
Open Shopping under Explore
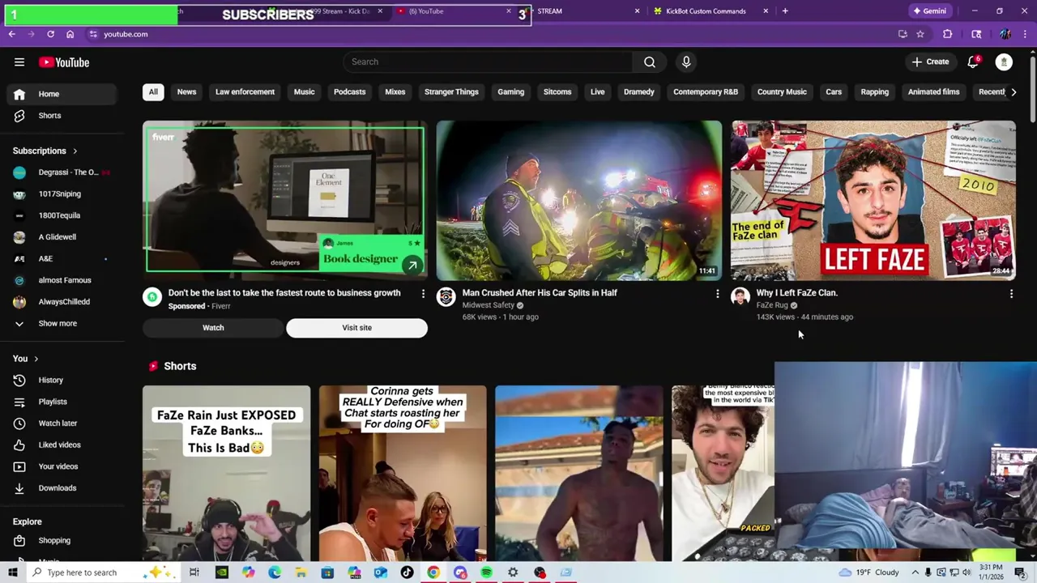pyautogui.click(x=63, y=540)
